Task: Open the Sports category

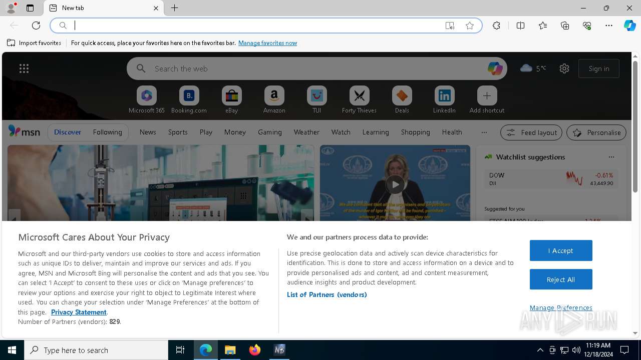Action: pyautogui.click(x=178, y=132)
